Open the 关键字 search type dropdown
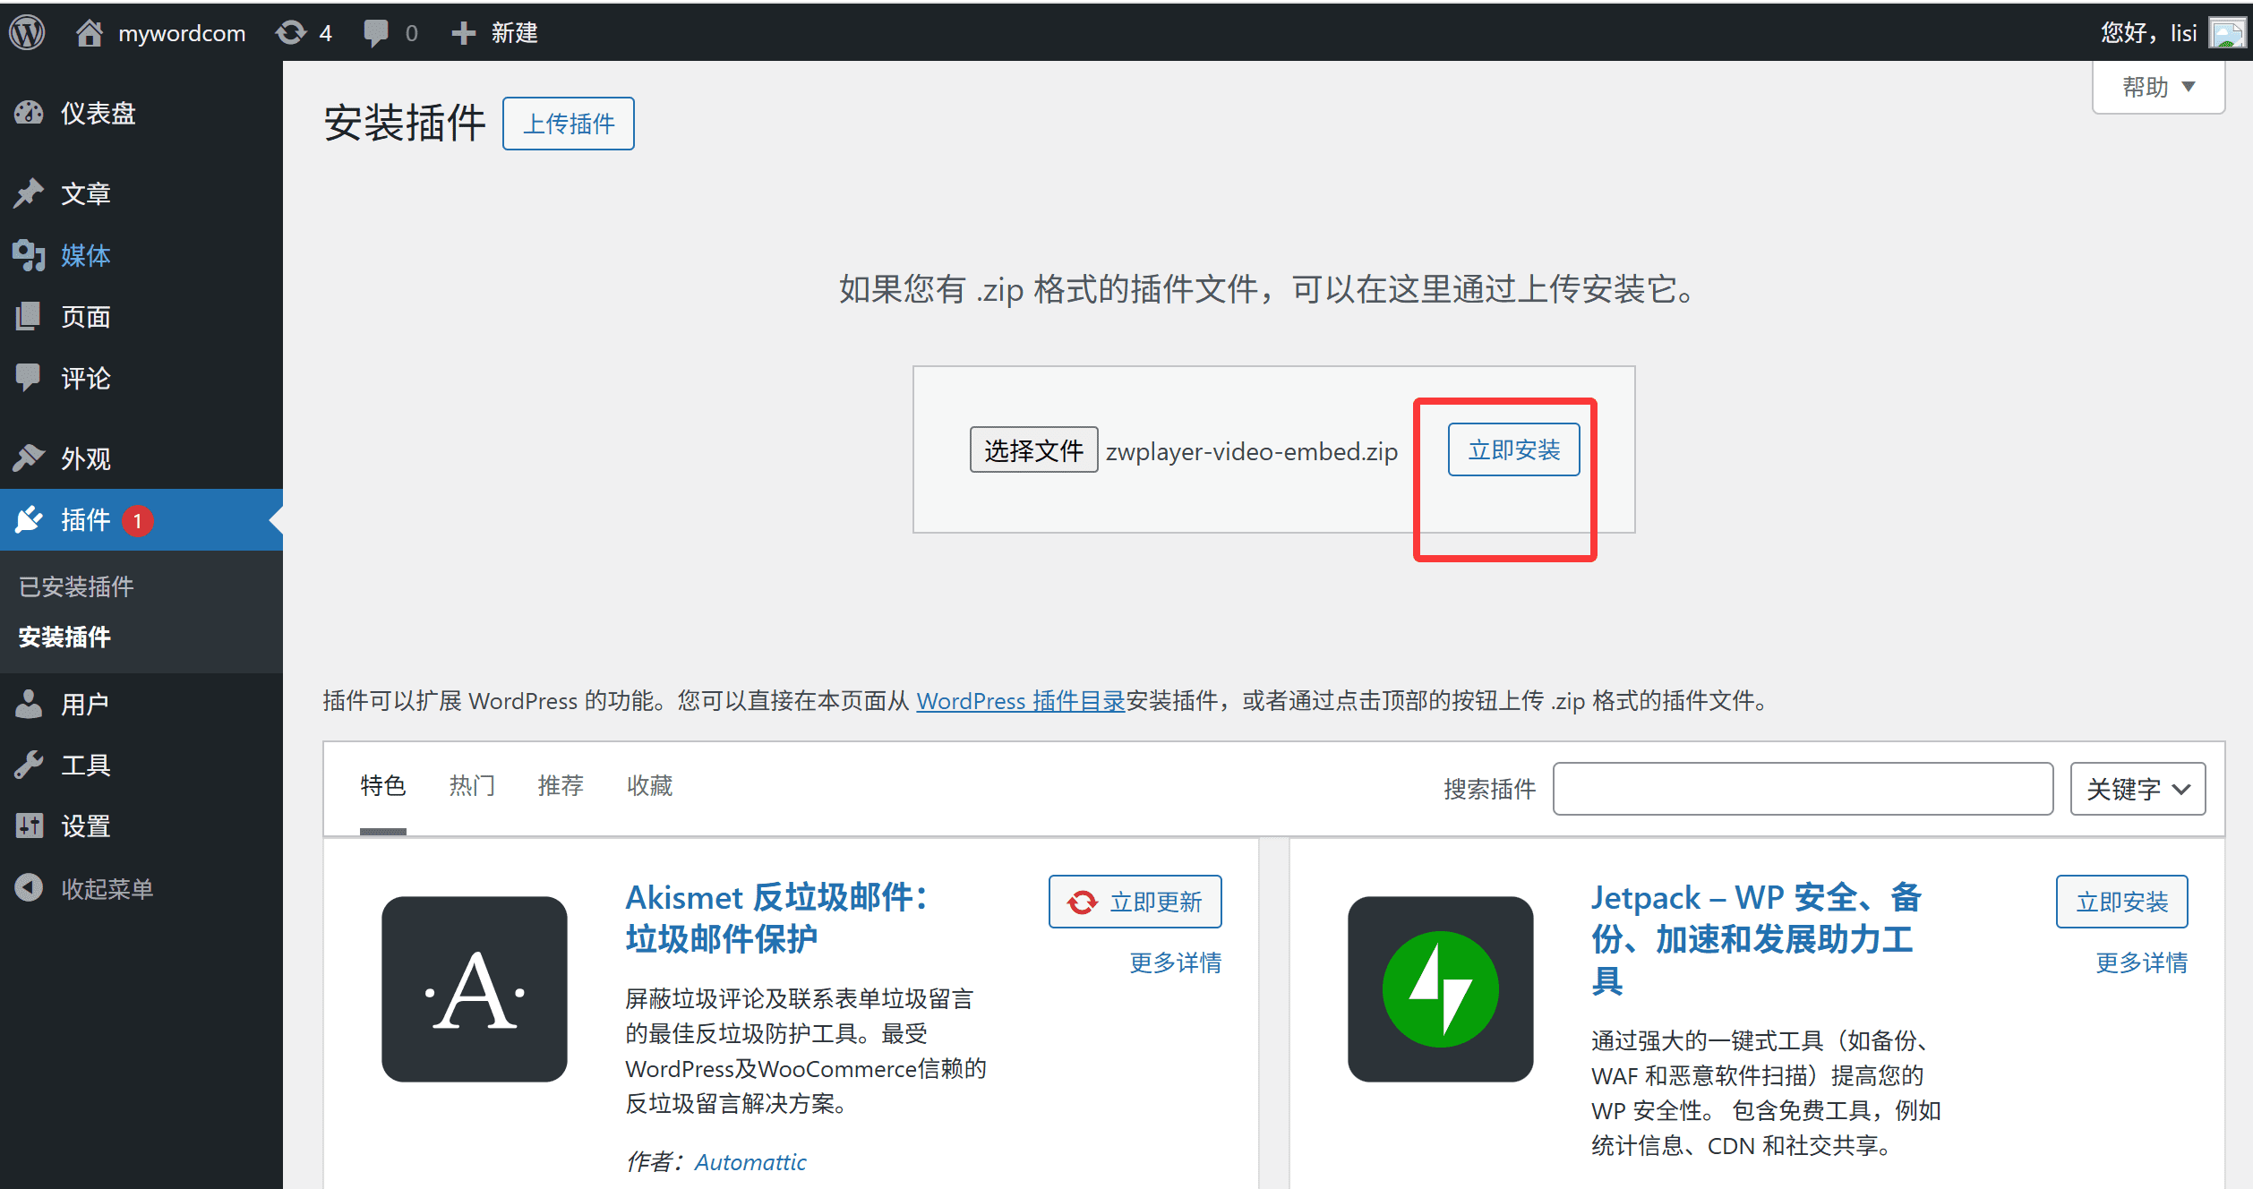Screen dimensions: 2253x1189 pyautogui.click(x=2137, y=789)
